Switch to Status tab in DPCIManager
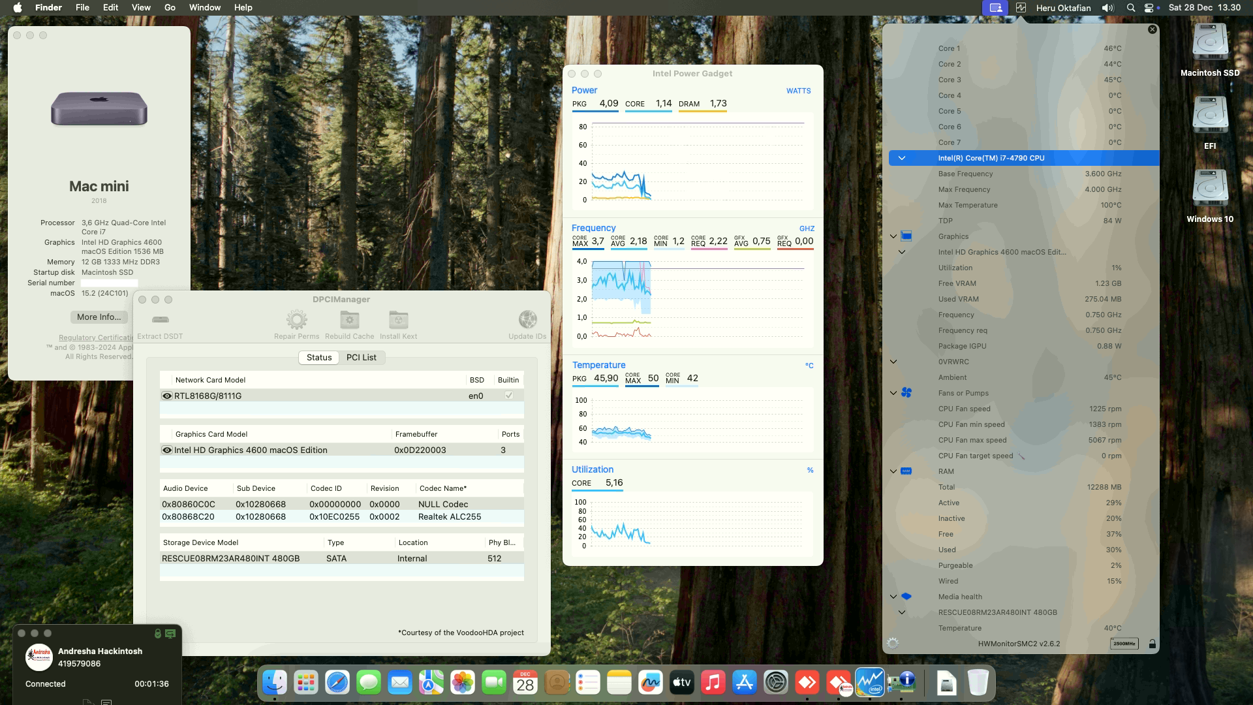The image size is (1253, 705). [319, 357]
